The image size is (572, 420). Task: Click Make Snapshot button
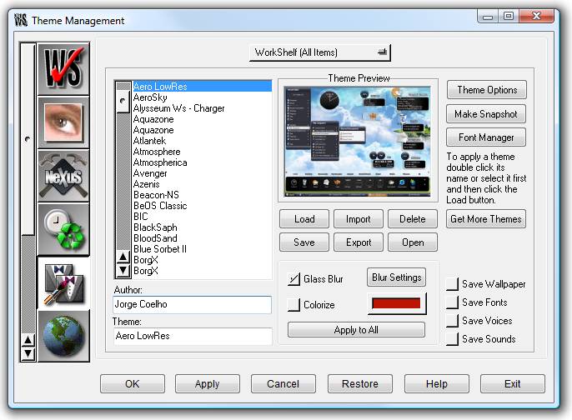pyautogui.click(x=486, y=114)
